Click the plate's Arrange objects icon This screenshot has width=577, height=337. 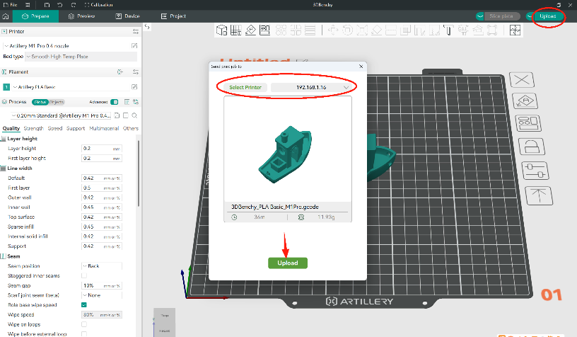(x=528, y=123)
